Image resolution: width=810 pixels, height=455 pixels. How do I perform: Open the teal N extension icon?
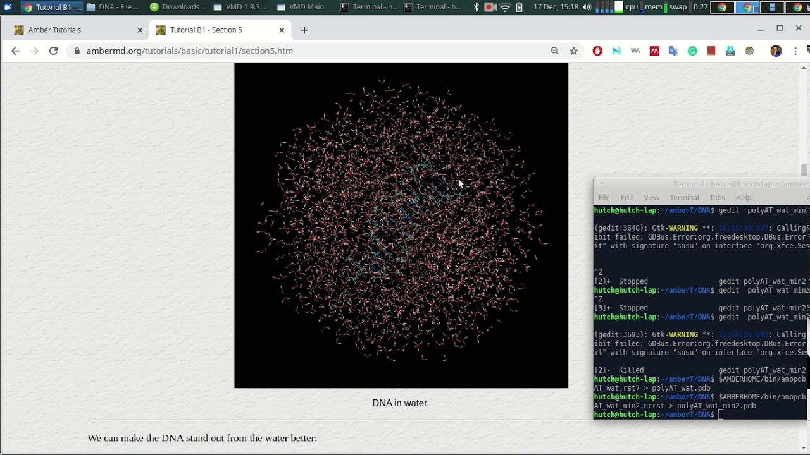click(x=616, y=51)
